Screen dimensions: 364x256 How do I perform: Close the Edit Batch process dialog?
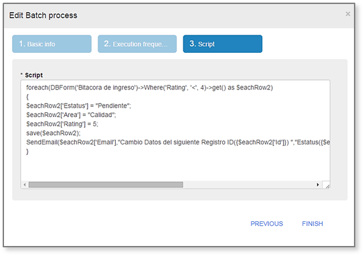(x=347, y=14)
